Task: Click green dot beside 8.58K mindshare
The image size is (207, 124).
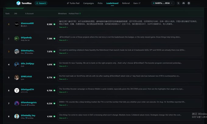Action: tap(54, 24)
